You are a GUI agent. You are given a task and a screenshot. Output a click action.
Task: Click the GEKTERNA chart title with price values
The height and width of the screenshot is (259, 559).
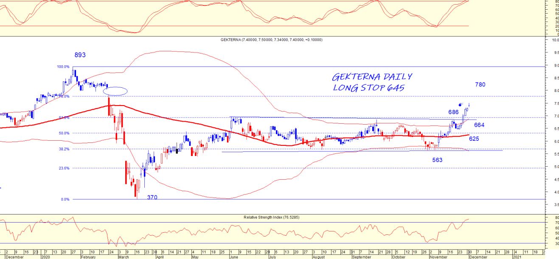pyautogui.click(x=271, y=40)
